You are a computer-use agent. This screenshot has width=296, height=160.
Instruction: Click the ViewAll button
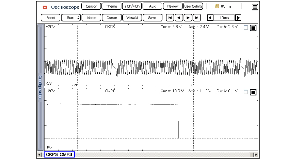[132, 18]
